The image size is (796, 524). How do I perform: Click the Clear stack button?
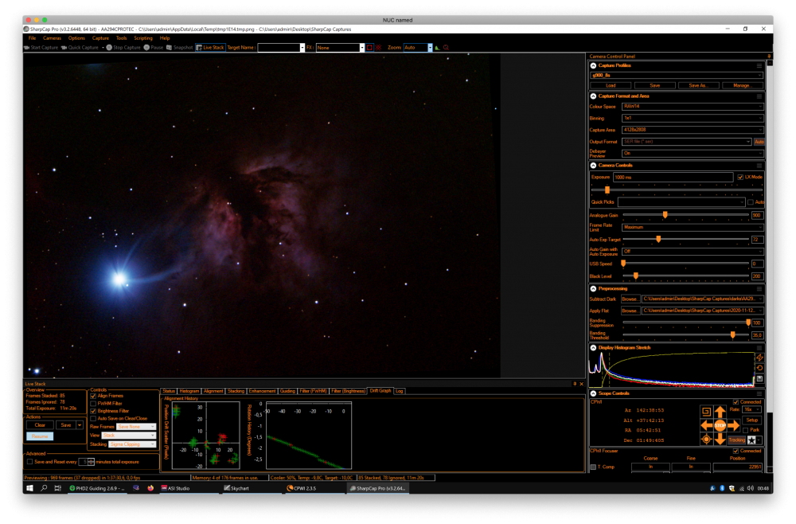pos(40,425)
